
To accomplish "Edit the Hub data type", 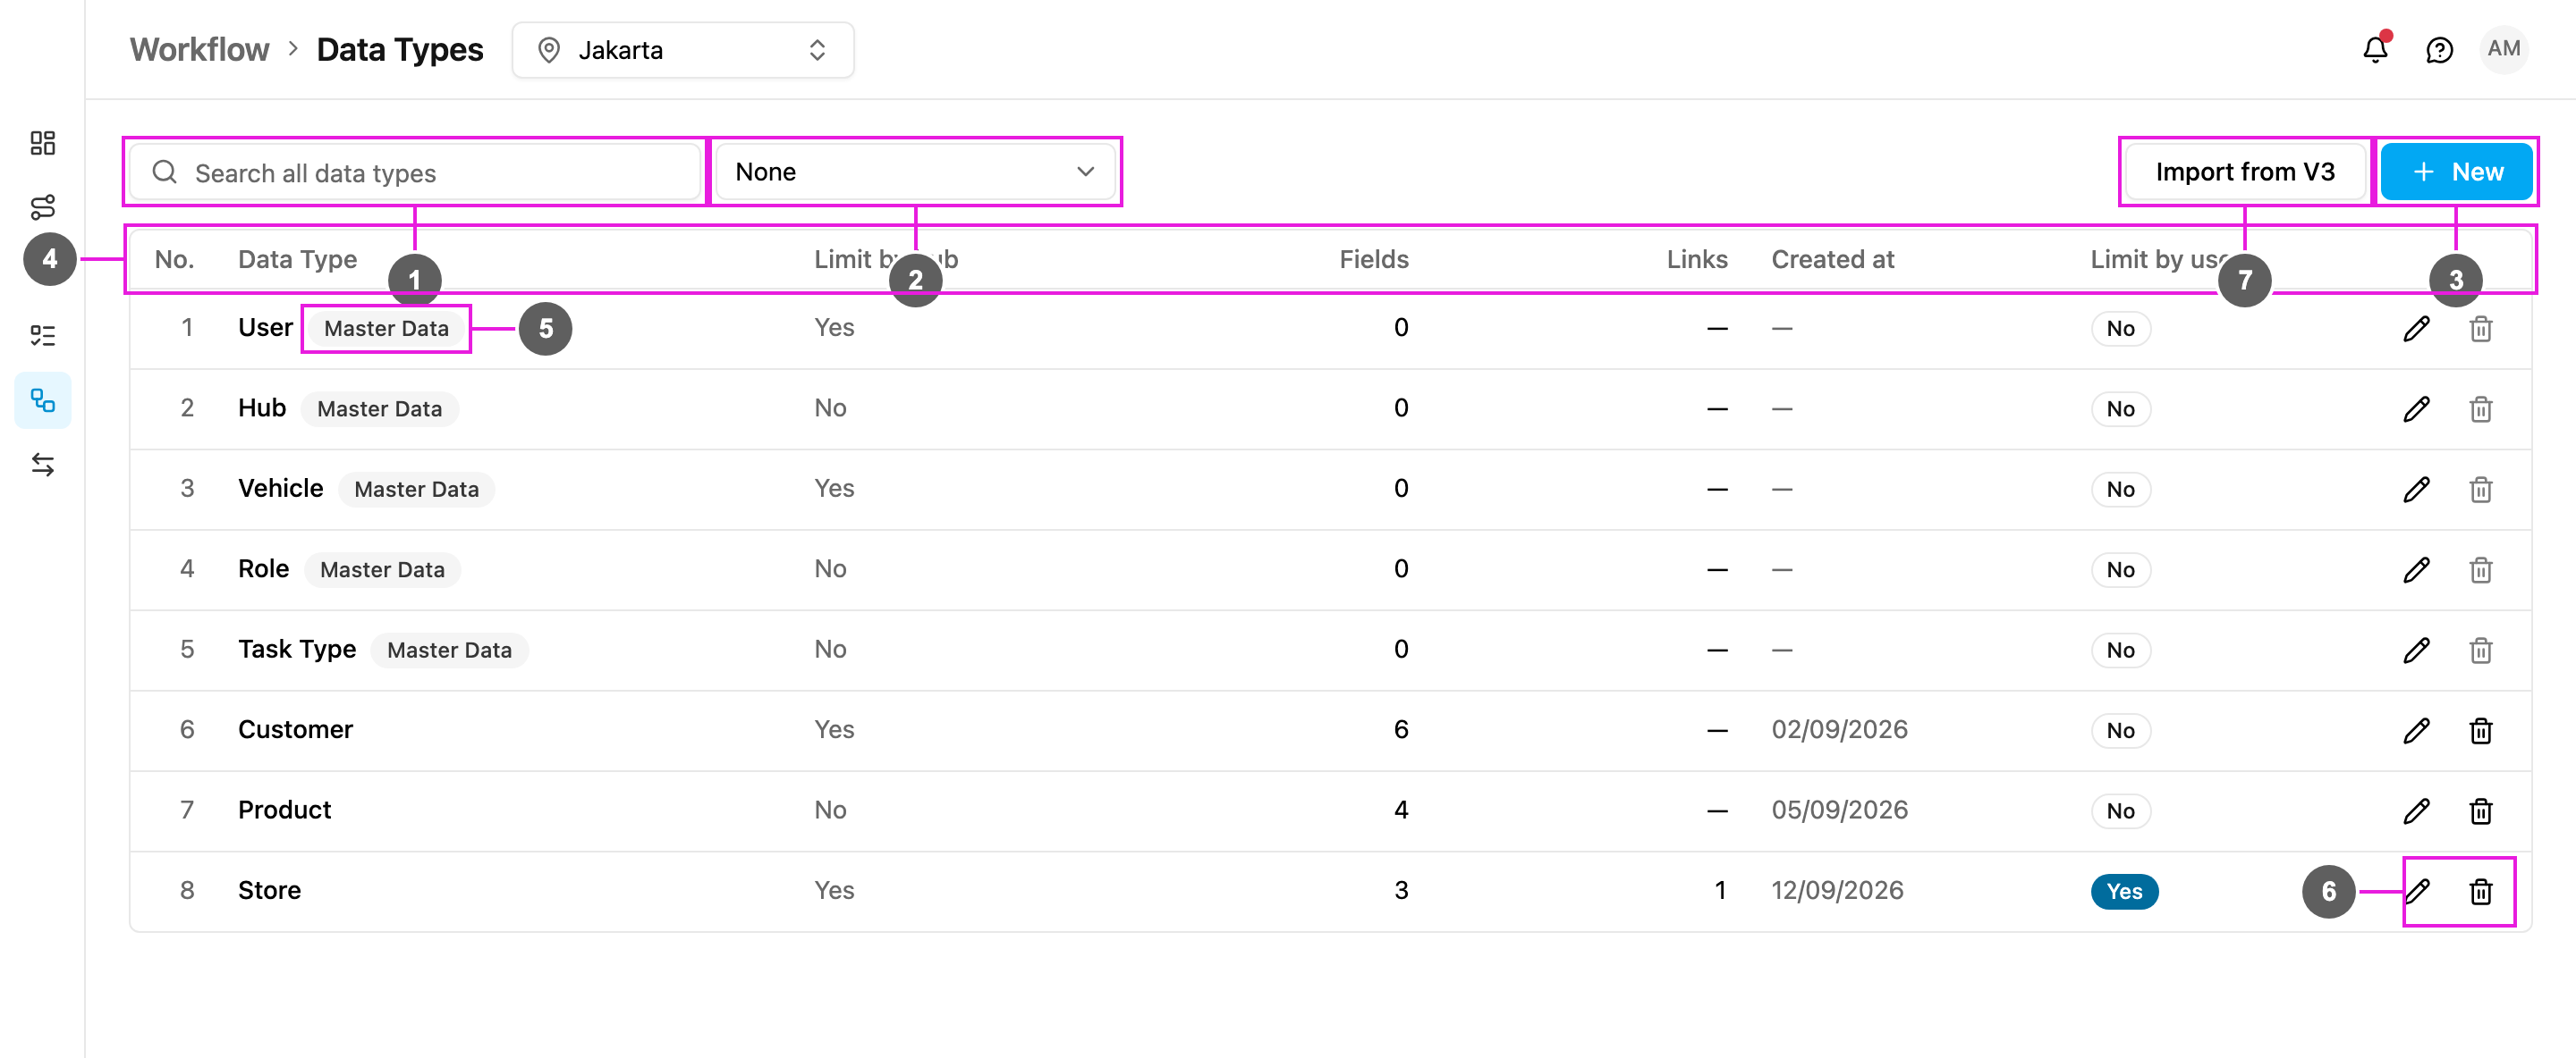I will [2416, 408].
